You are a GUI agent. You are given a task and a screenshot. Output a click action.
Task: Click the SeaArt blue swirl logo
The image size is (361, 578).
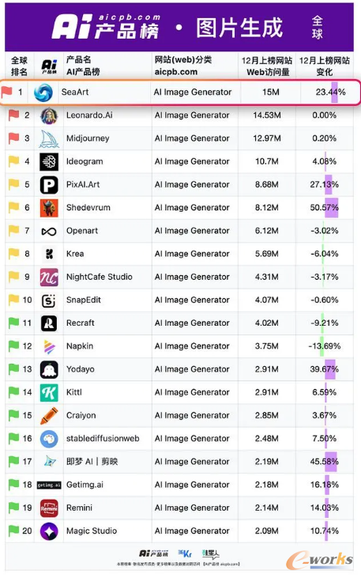point(43,93)
